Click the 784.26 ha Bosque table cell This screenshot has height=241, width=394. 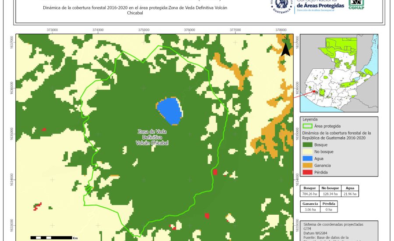[x=310, y=193]
